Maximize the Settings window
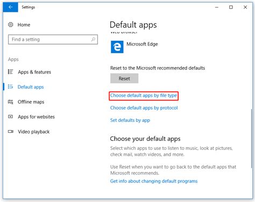Screen dimensions: 255x202 [231, 7]
